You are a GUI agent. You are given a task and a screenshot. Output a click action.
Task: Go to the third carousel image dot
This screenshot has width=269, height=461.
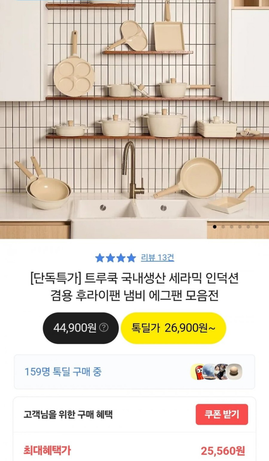[231, 227]
